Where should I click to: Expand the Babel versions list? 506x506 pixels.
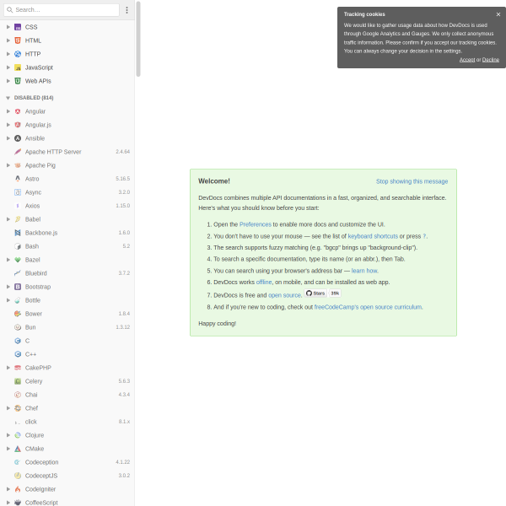pyautogui.click(x=8, y=219)
